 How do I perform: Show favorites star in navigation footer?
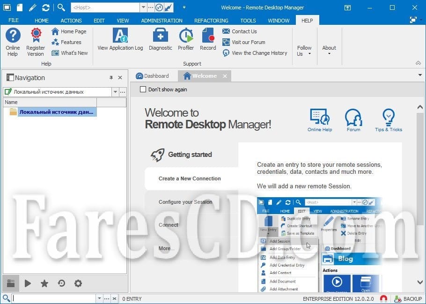[x=44, y=283]
